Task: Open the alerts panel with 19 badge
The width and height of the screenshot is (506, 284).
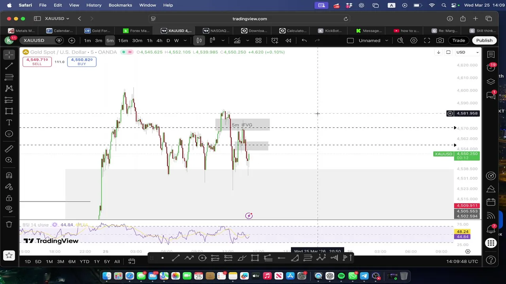Action: pyautogui.click(x=491, y=67)
